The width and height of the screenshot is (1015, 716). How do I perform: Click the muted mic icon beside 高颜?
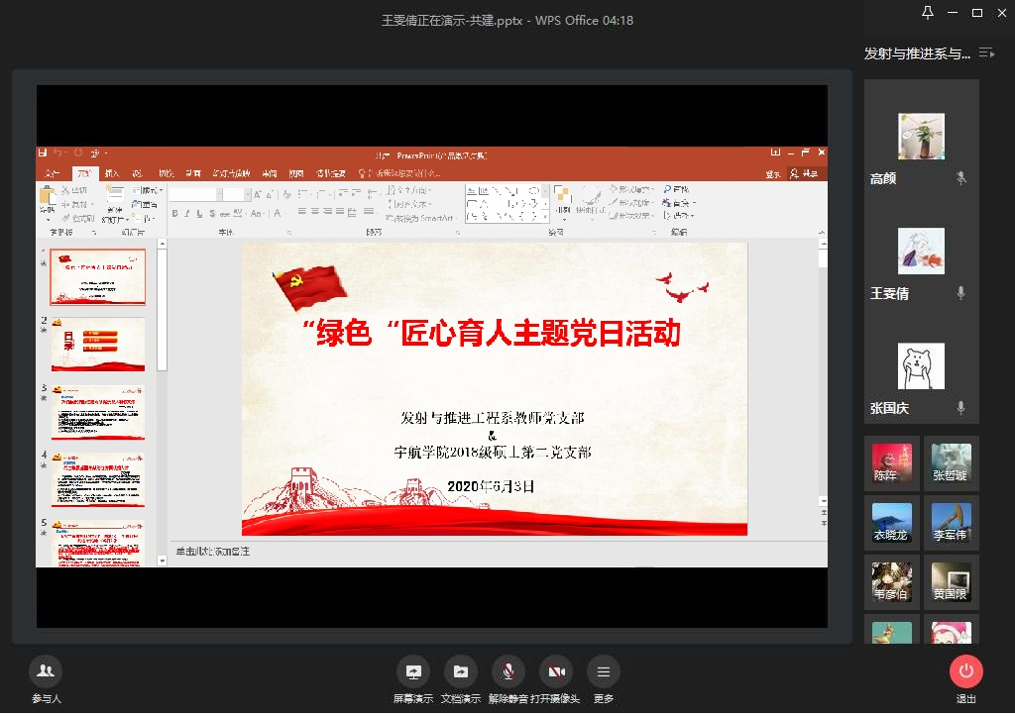[960, 178]
